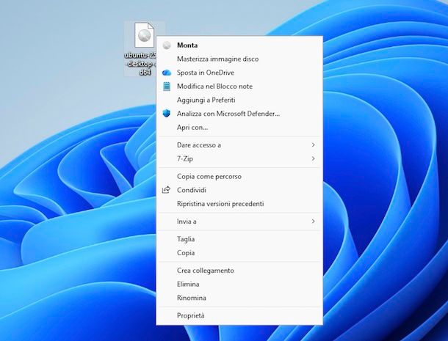Click the Microsoft Defender shield icon
448x341 pixels.
tap(167, 114)
